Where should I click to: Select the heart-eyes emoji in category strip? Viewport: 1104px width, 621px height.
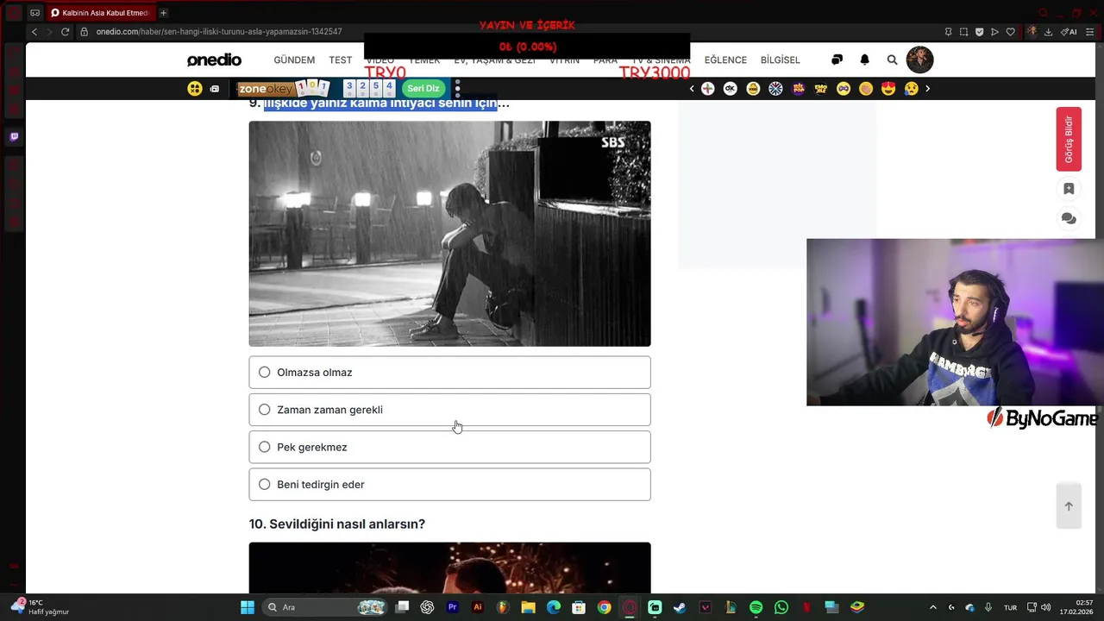point(888,88)
